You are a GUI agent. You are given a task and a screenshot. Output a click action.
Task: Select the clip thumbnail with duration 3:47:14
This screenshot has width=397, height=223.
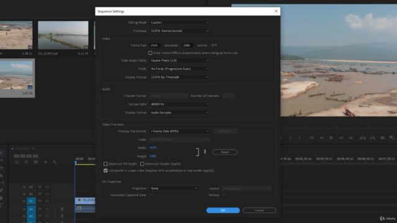pyautogui.click(x=16, y=76)
